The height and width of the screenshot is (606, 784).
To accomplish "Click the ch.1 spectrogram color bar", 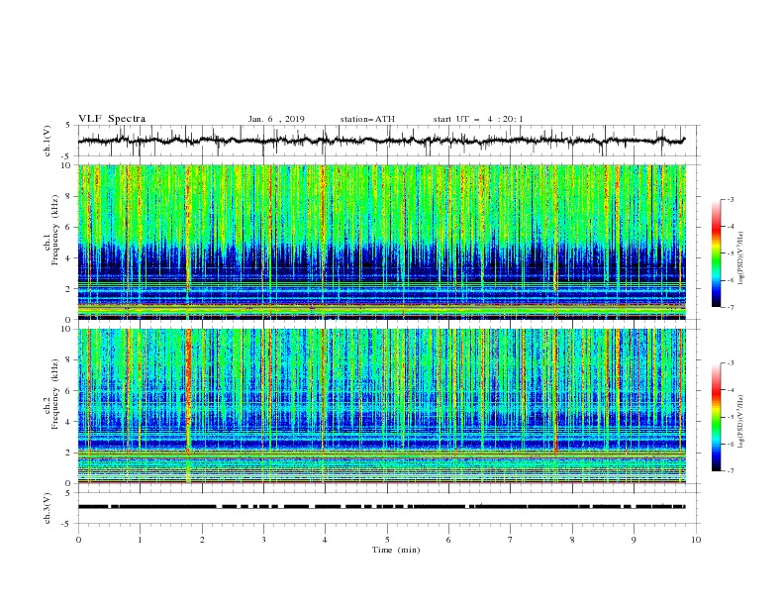I will click(716, 253).
